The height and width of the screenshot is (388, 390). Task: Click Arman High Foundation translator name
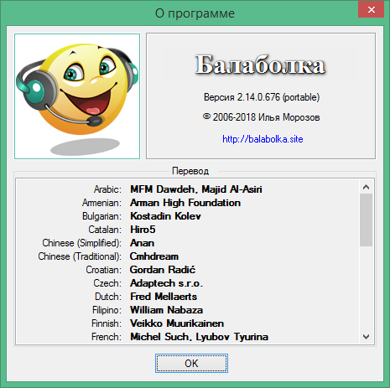185,203
